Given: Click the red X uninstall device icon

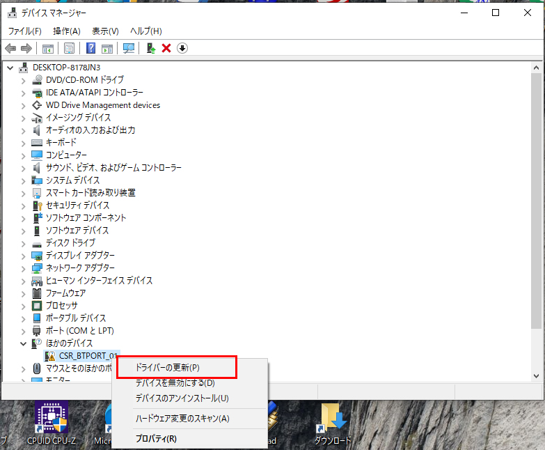Looking at the screenshot, I should (x=166, y=48).
